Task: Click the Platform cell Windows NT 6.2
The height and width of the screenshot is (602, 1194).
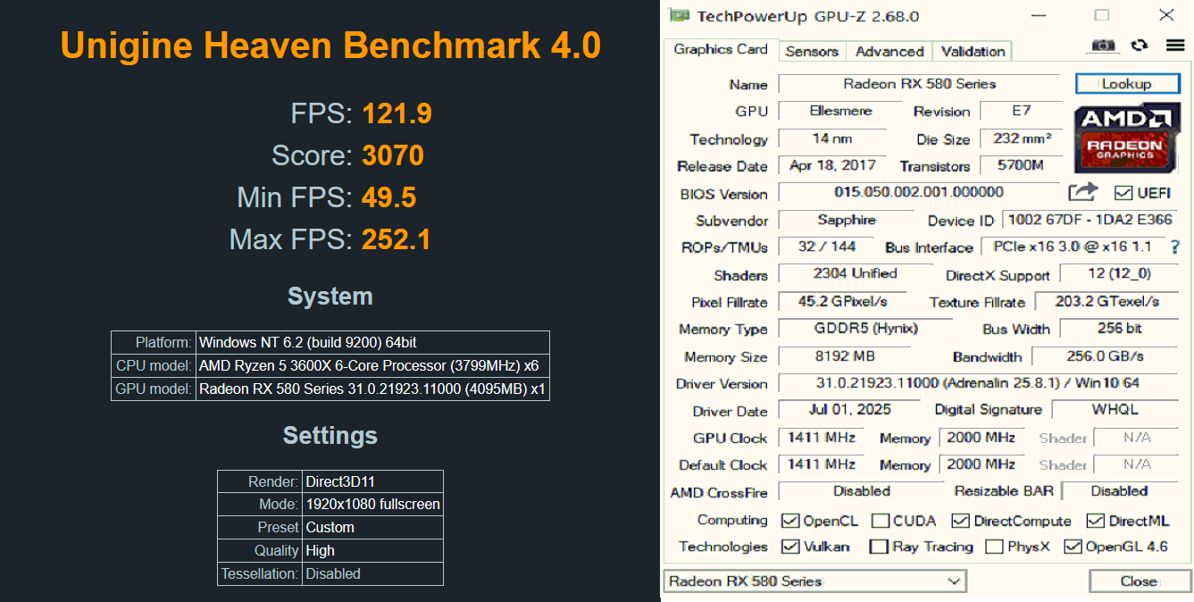Action: coord(372,342)
